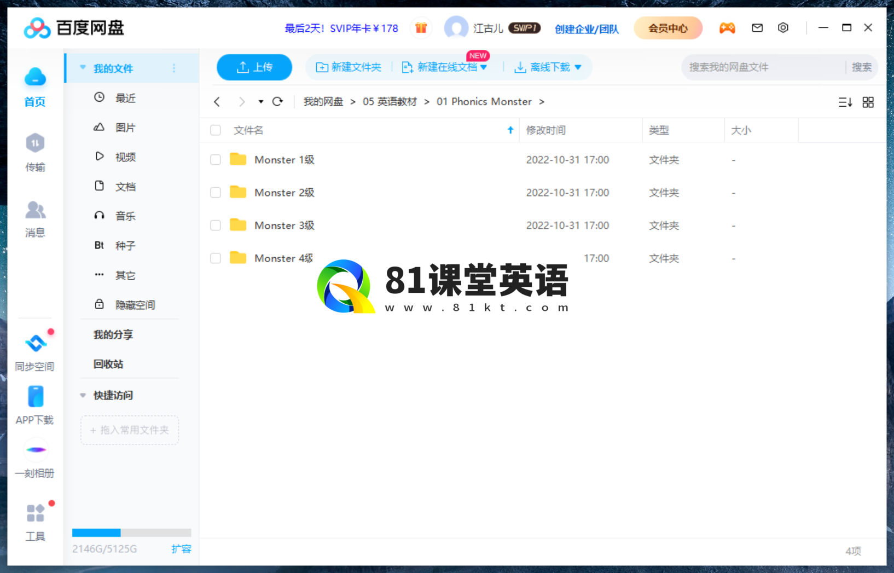Click the Monster 3级 folder icon
Image resolution: width=894 pixels, height=573 pixels.
point(238,225)
